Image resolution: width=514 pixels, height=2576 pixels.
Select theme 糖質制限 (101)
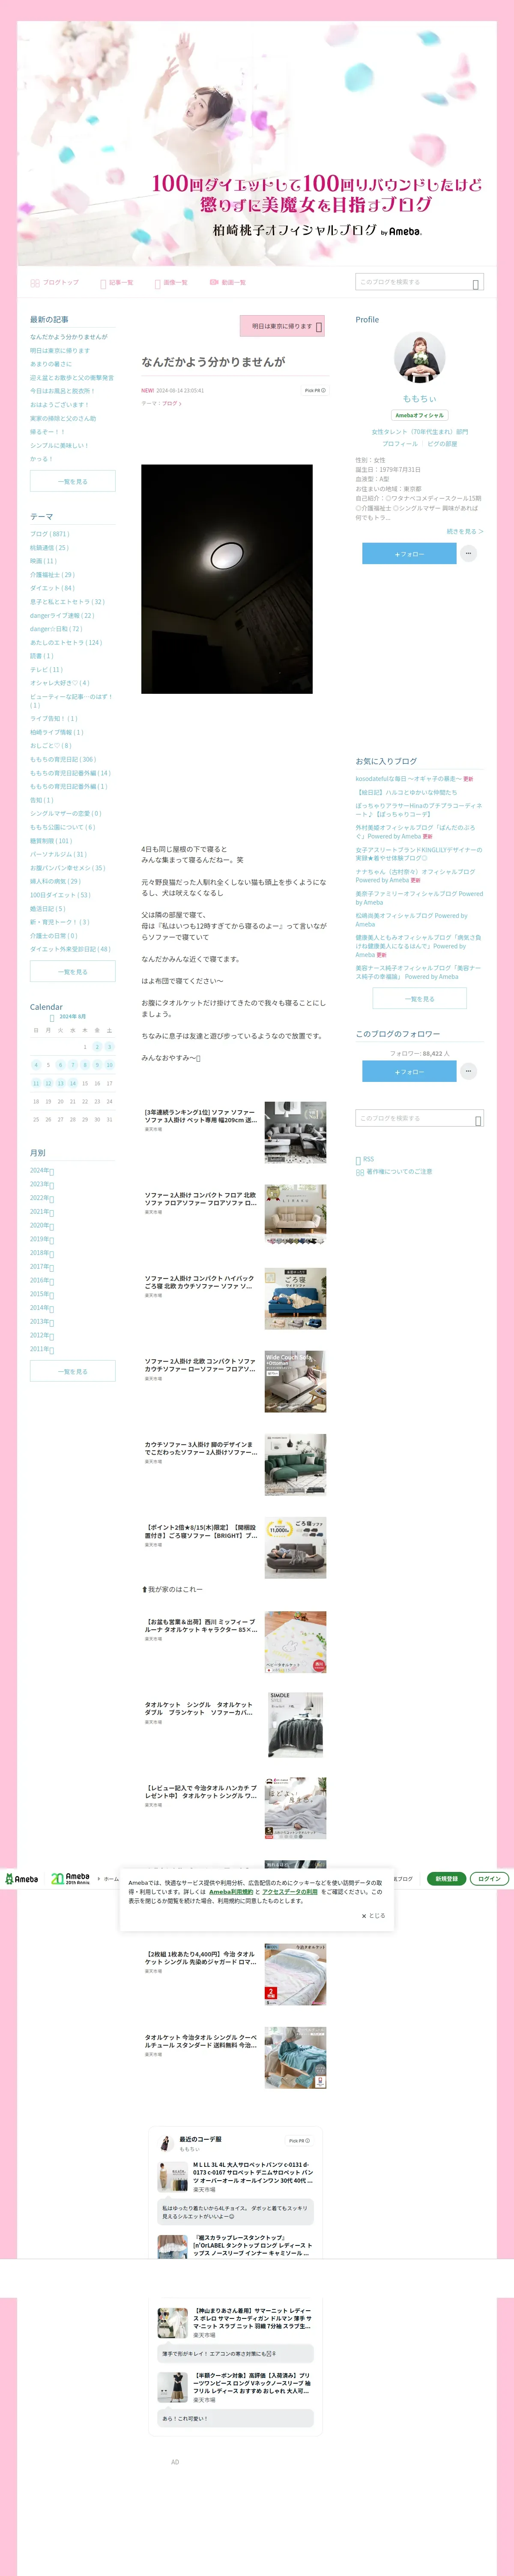pyautogui.click(x=51, y=841)
